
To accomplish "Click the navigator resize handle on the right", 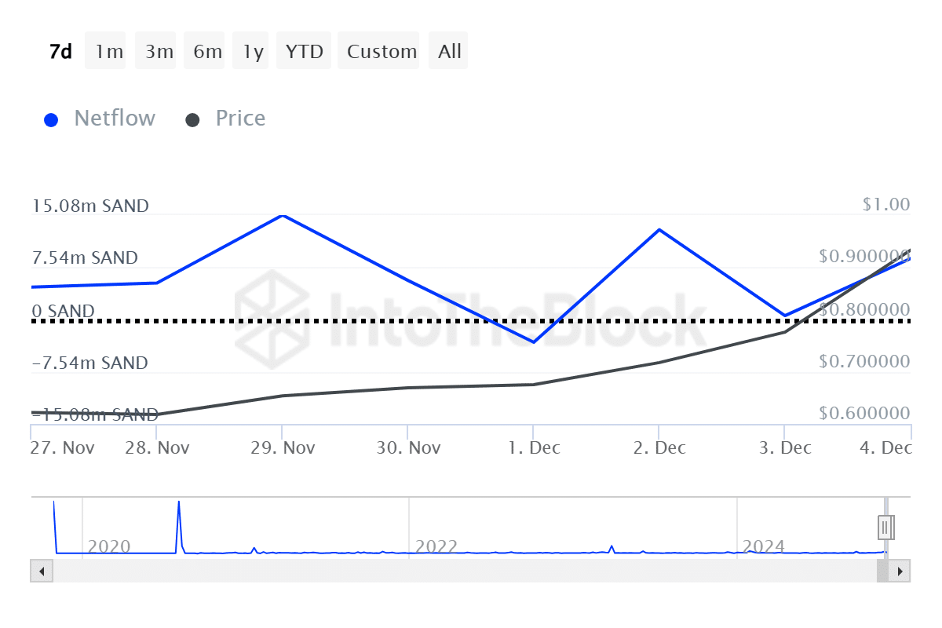I will tap(885, 527).
